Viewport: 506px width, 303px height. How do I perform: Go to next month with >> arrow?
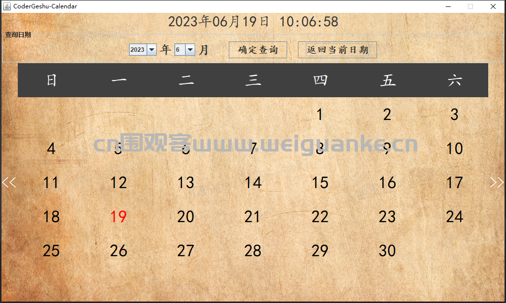click(x=497, y=183)
